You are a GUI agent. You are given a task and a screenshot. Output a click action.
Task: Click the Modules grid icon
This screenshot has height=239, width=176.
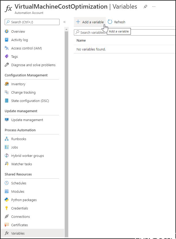(x=7, y=191)
